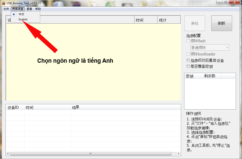Click the USB Burning Tool title bar icon
Image resolution: width=242 pixels, height=159 pixels.
(x=3, y=3)
